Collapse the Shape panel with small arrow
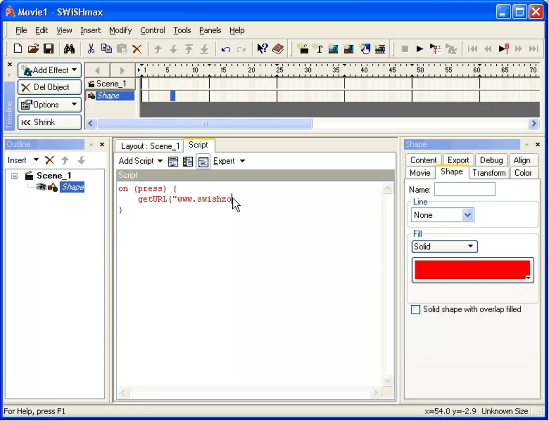Viewport: 549px width, 421px height. (526, 144)
